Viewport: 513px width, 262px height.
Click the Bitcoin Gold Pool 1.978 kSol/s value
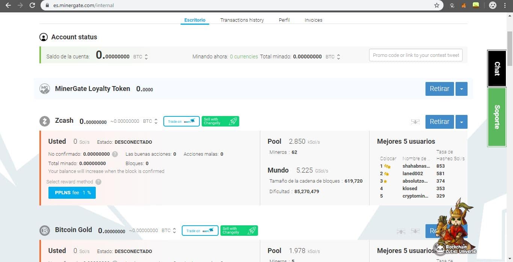click(x=304, y=251)
